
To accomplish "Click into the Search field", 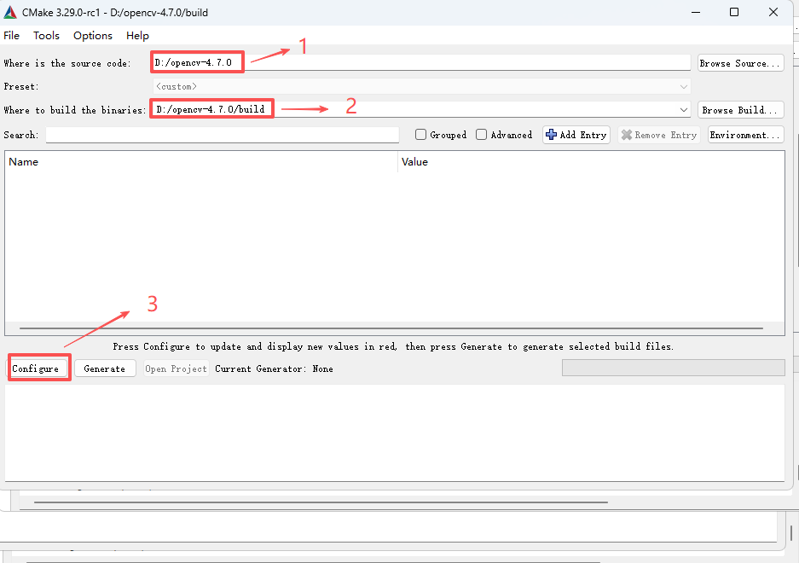I will point(223,135).
